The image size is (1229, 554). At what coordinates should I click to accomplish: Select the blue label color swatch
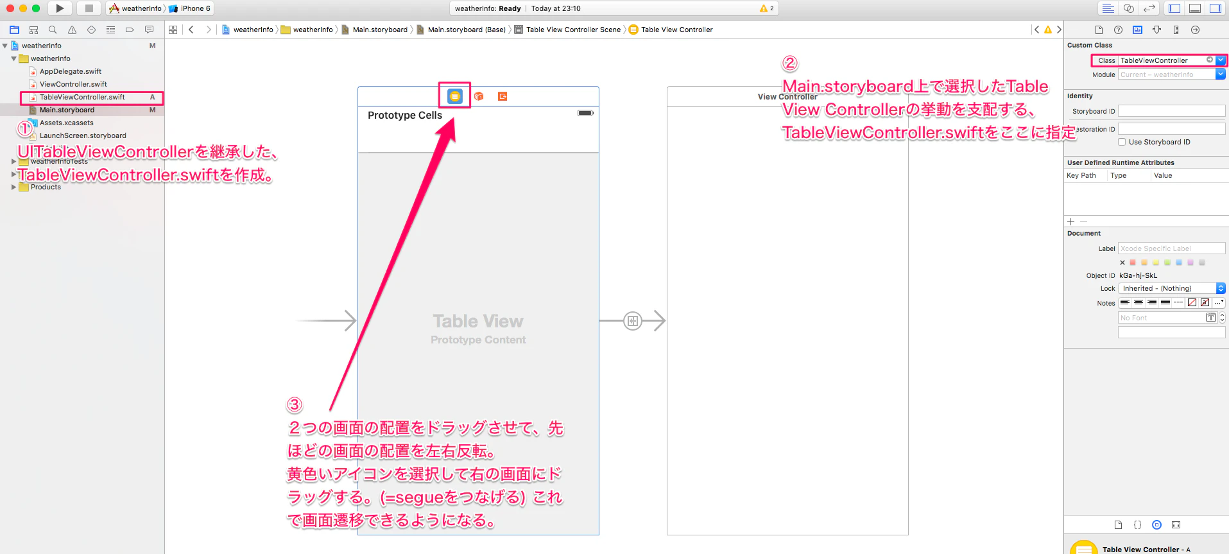pos(1179,263)
